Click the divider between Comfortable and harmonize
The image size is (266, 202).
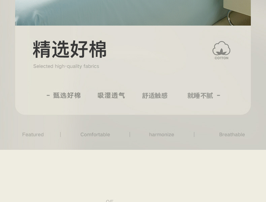130,134
